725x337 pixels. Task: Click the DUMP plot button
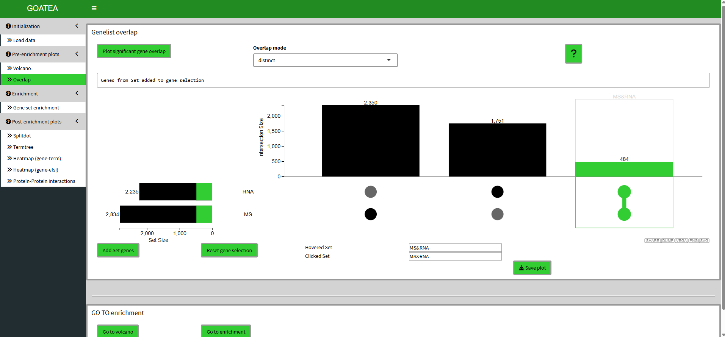667,241
